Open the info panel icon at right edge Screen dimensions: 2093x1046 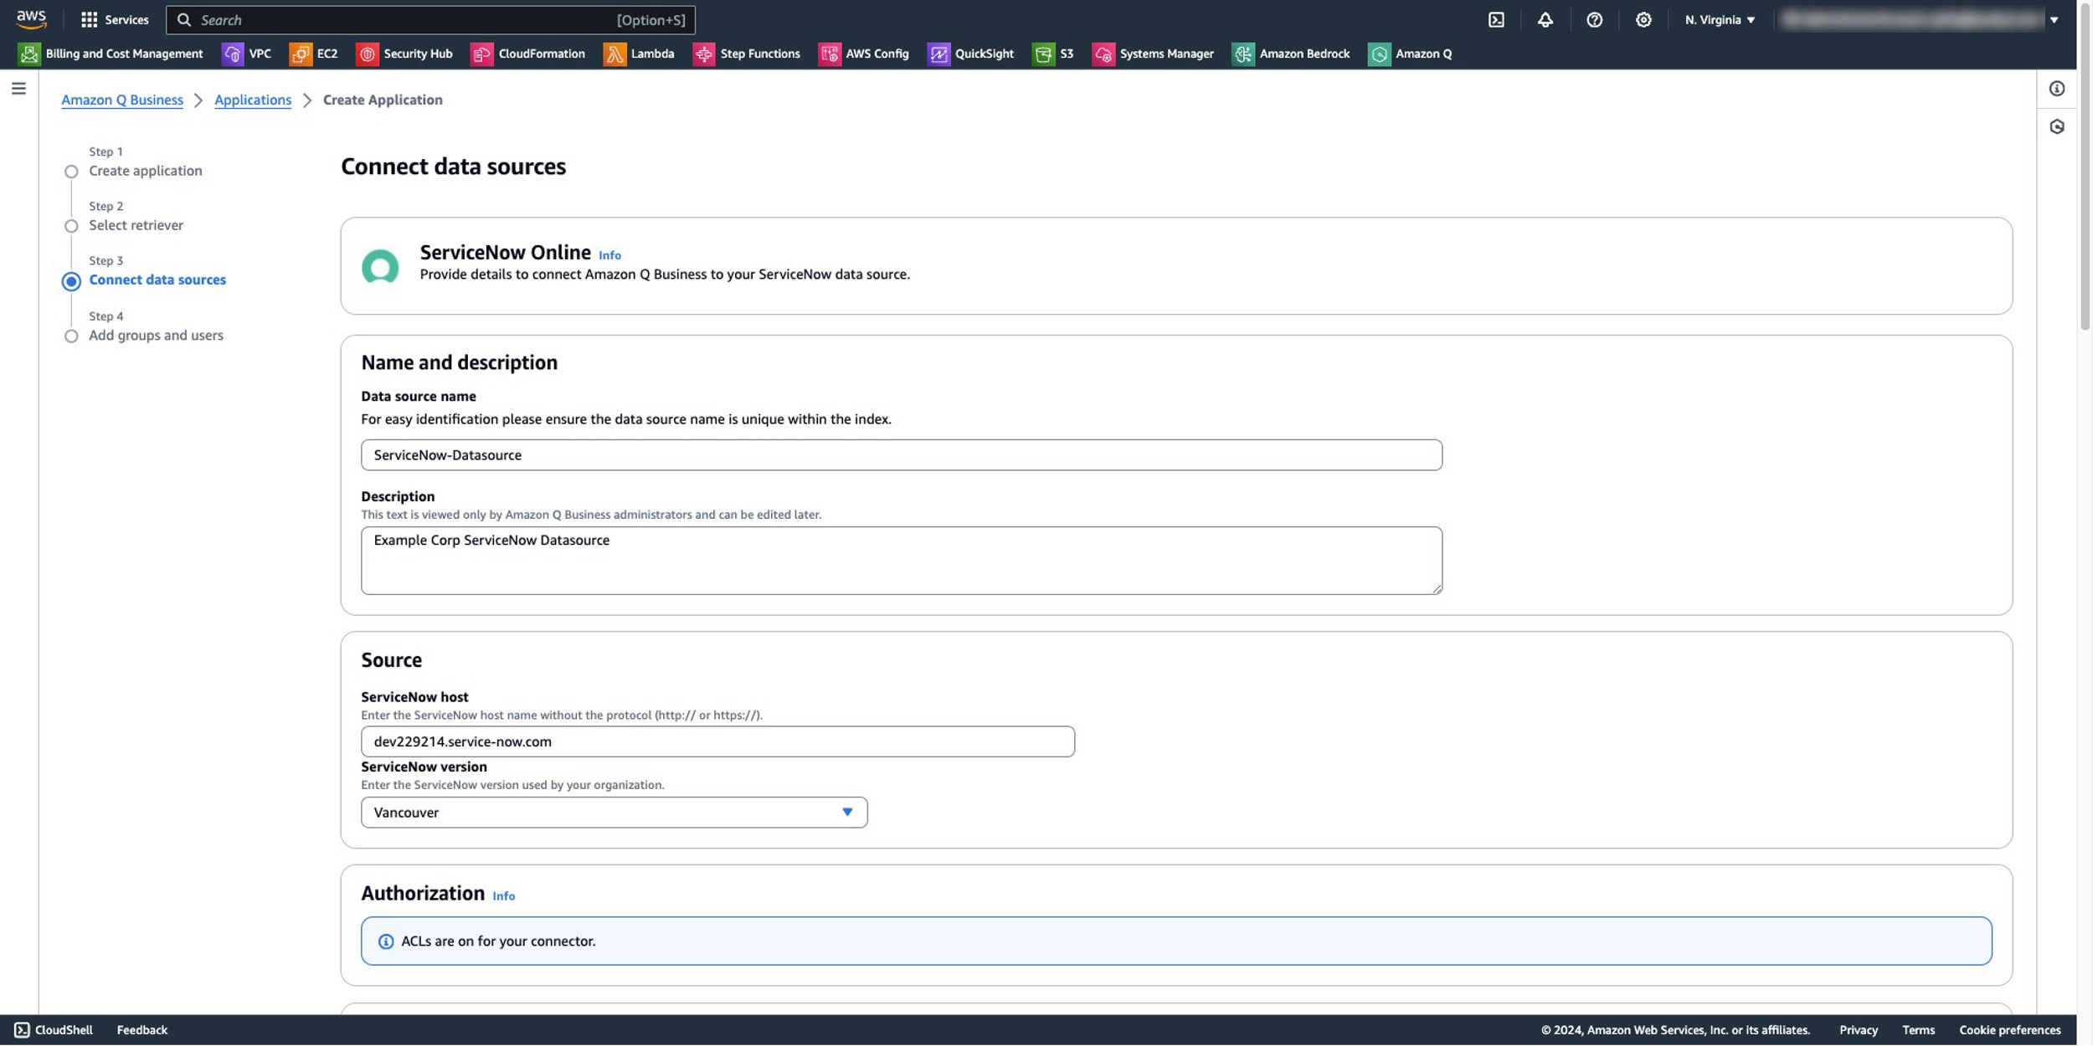(x=2057, y=89)
